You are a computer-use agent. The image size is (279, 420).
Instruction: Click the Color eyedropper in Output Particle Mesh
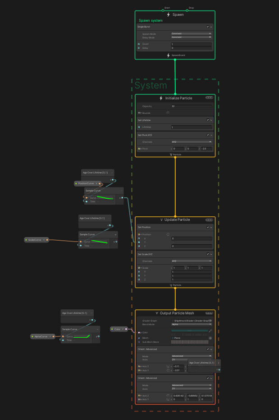click(210, 331)
